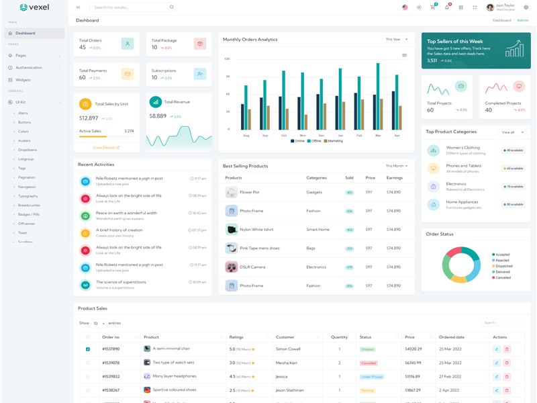Expand the View all categories dropdown
This screenshot has height=403, width=537.
[x=512, y=132]
